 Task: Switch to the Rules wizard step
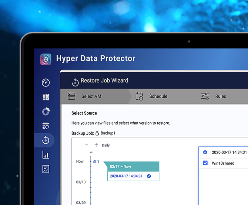(x=220, y=96)
